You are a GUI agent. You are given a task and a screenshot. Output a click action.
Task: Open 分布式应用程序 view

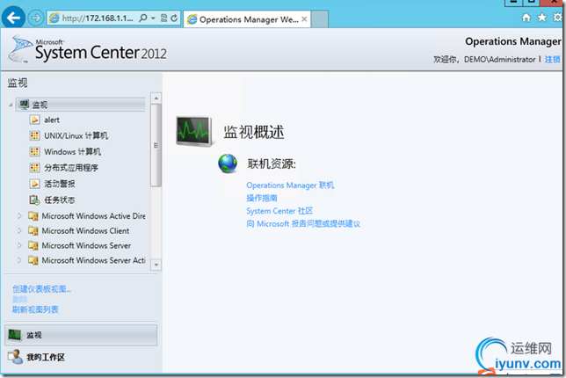[71, 168]
